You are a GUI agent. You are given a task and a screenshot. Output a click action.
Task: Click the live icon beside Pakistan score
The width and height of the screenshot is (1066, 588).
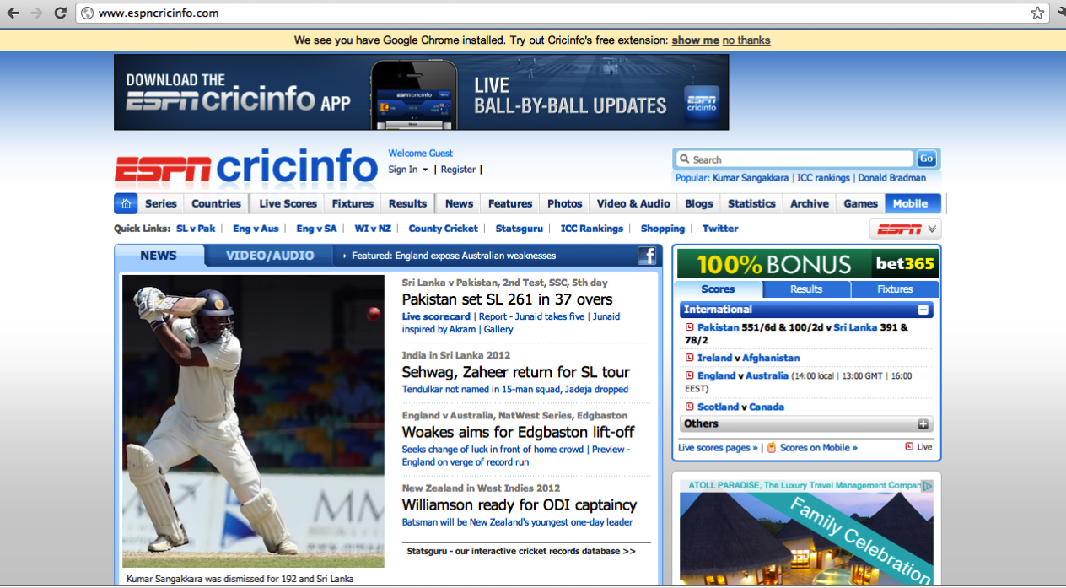pos(689,327)
